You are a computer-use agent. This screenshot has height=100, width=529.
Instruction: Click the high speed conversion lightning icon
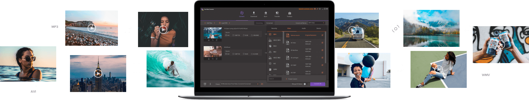pyautogui.click(x=210, y=84)
